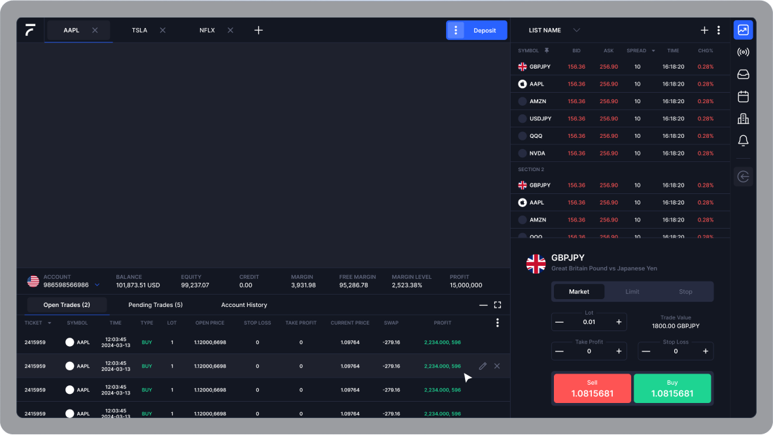Select NVDA in the watchlist
This screenshot has height=435, width=773.
click(620, 153)
